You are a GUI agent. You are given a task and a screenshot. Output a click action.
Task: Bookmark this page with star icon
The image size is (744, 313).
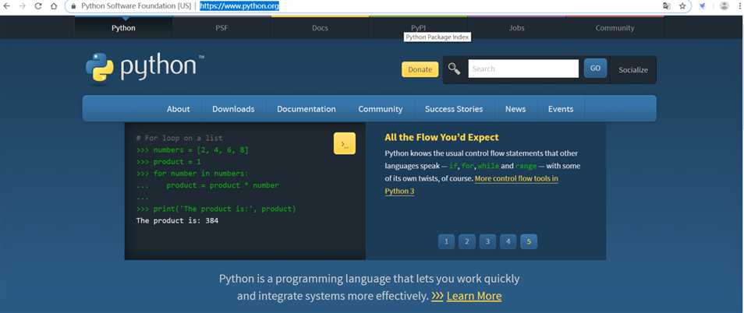click(x=682, y=6)
